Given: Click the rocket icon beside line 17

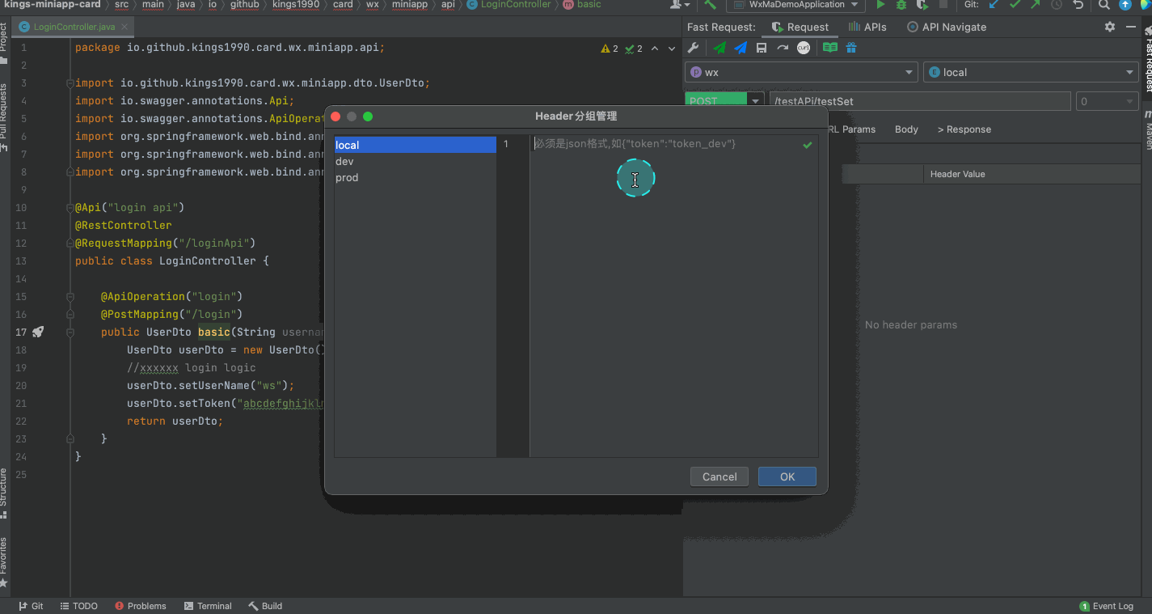Looking at the screenshot, I should 38,332.
